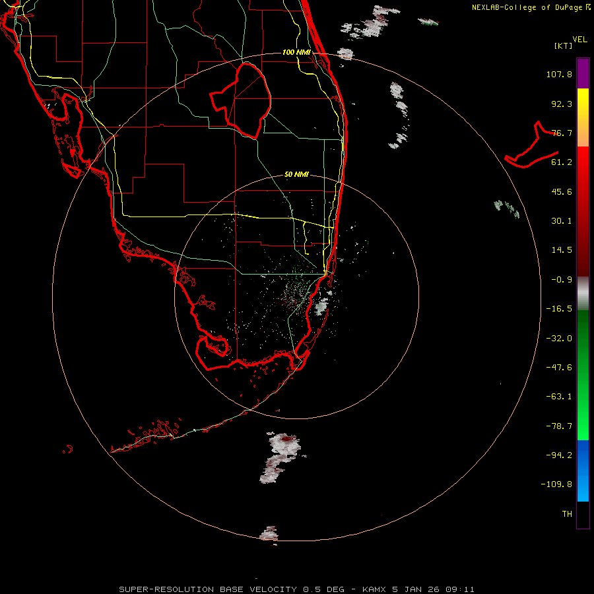Screen dimensions: 594x594
Task: Pick the bright green segment near -78.7
Action: click(x=583, y=424)
